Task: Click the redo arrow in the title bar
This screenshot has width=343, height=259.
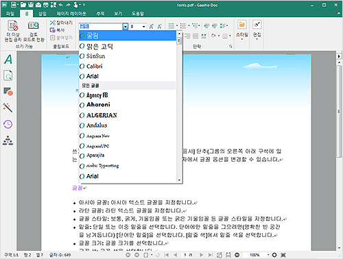Action: tap(69, 4)
